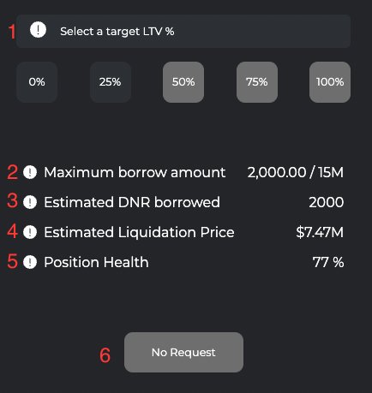Pick the 75% LTV preset
The width and height of the screenshot is (372, 393).
257,82
